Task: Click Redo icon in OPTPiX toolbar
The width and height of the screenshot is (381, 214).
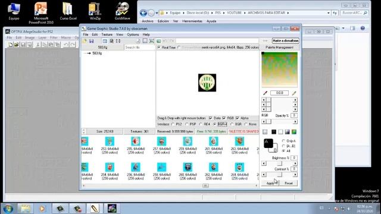Action: click(73, 45)
